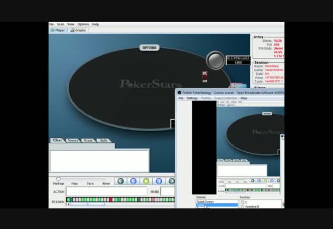Click the Player tab icon
The height and width of the screenshot is (229, 333).
click(52, 30)
